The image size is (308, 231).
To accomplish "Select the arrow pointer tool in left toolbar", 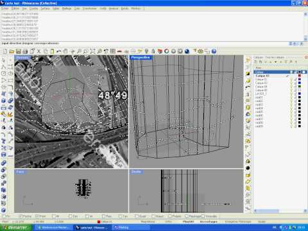I will (4, 60).
